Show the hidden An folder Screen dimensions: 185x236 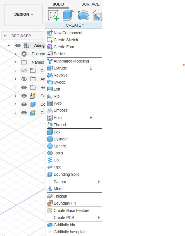click(24, 79)
